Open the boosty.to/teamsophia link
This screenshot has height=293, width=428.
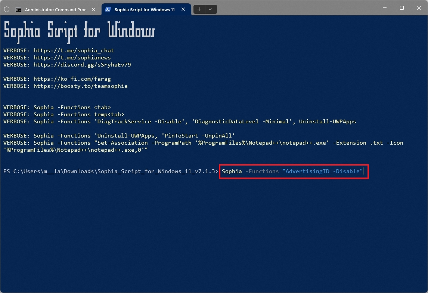pos(80,86)
